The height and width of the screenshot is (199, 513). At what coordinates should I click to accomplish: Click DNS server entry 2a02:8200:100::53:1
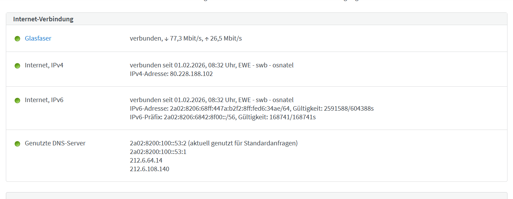point(158,152)
